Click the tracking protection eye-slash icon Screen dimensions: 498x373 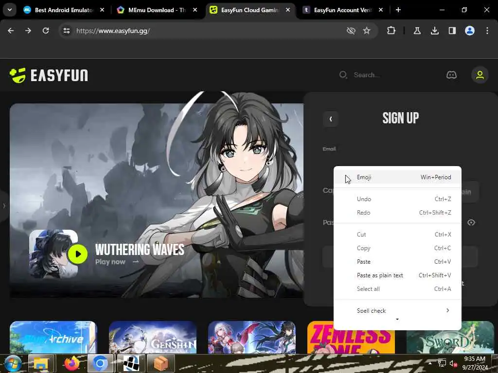(x=351, y=31)
